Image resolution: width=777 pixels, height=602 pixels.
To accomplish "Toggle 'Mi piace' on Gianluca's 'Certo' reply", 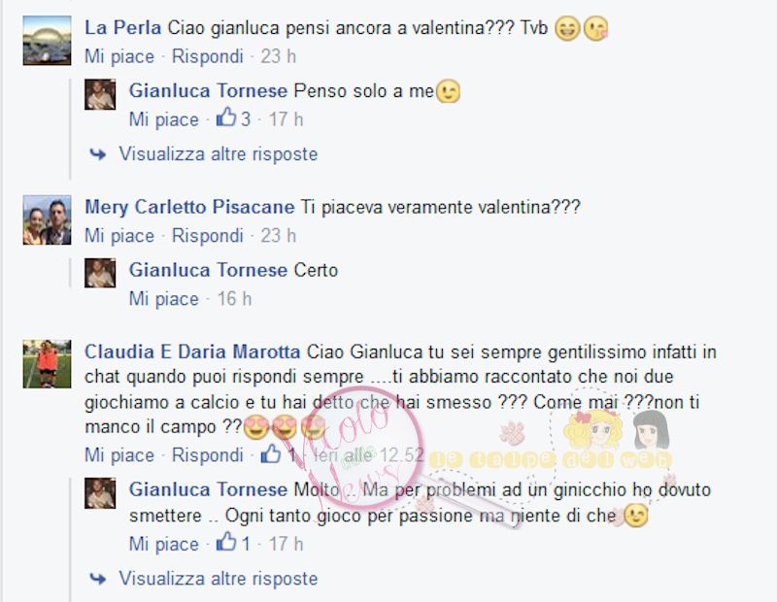I will (164, 299).
